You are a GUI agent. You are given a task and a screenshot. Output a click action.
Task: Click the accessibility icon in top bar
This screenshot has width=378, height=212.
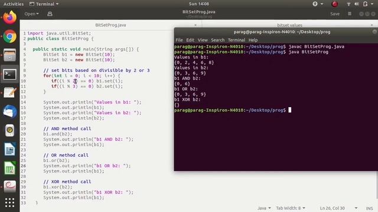tap(315, 4)
